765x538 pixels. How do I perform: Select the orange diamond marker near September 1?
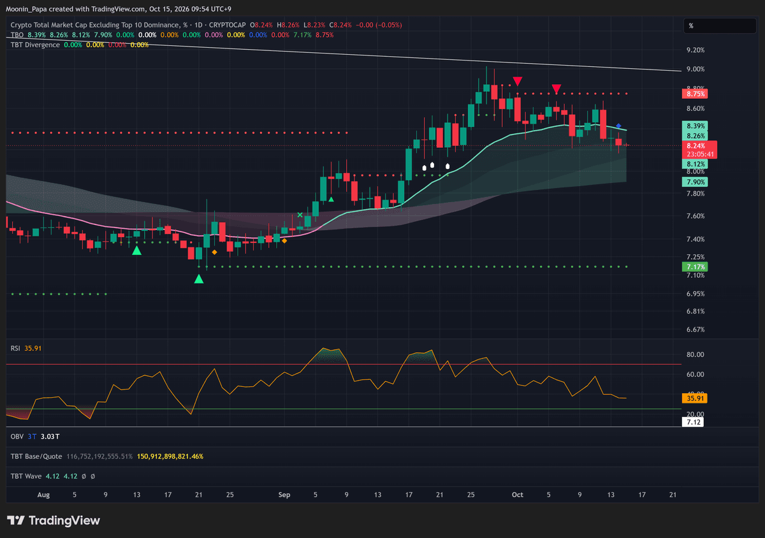pyautogui.click(x=284, y=241)
